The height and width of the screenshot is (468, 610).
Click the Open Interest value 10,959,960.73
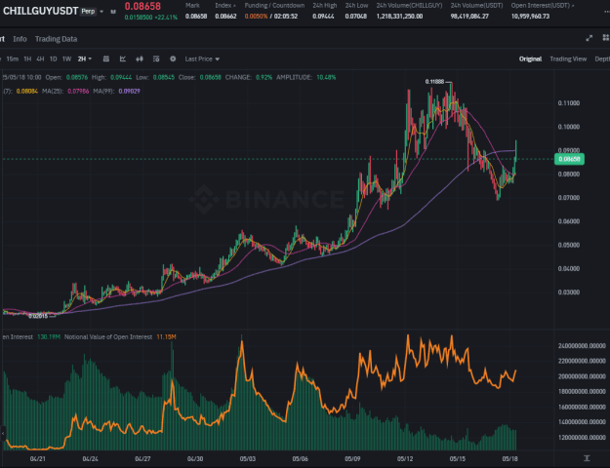(x=530, y=17)
